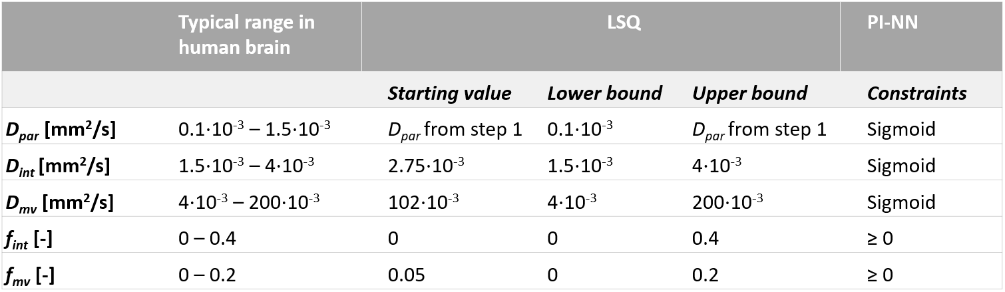Click the fint [-] row label
1005x292 pixels.
(29, 238)
